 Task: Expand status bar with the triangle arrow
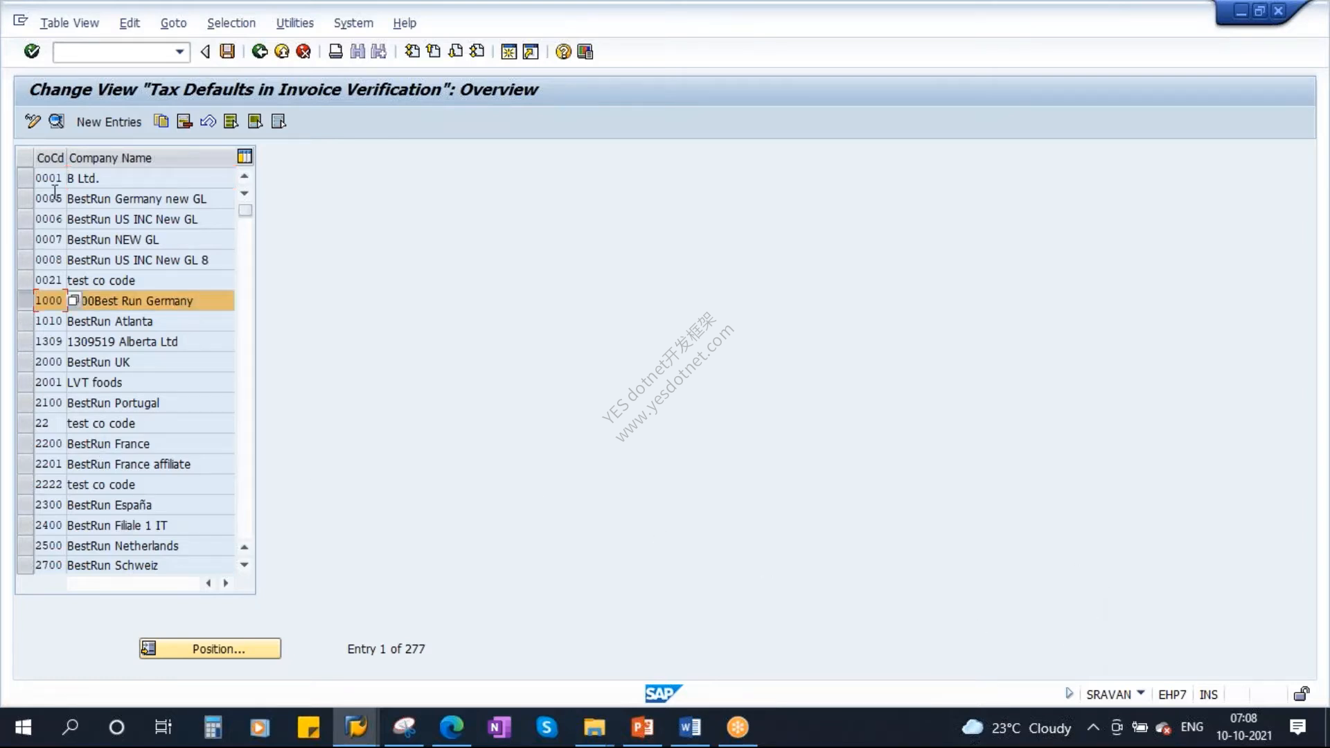click(x=1069, y=693)
